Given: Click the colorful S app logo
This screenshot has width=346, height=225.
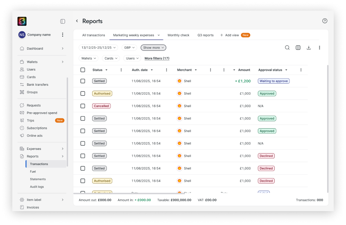Looking at the screenshot, I should pos(22,21).
